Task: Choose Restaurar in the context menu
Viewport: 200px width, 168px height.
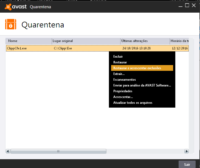Action: 120,62
